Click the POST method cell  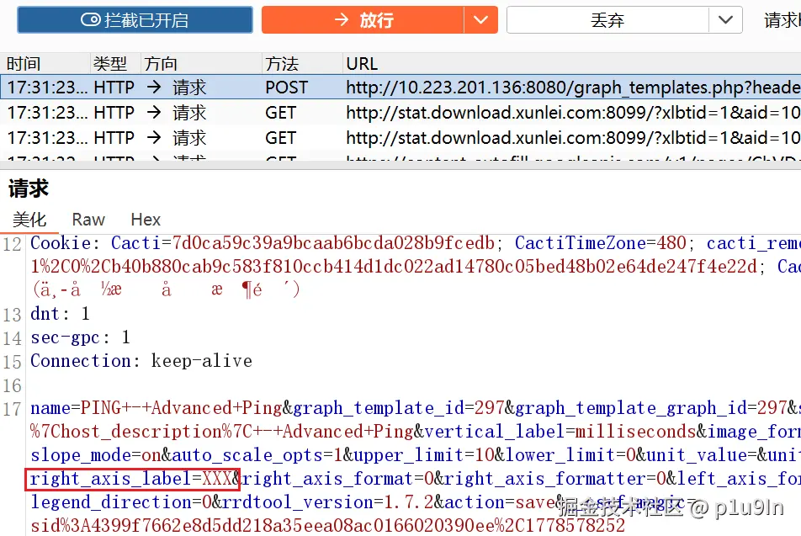(287, 88)
